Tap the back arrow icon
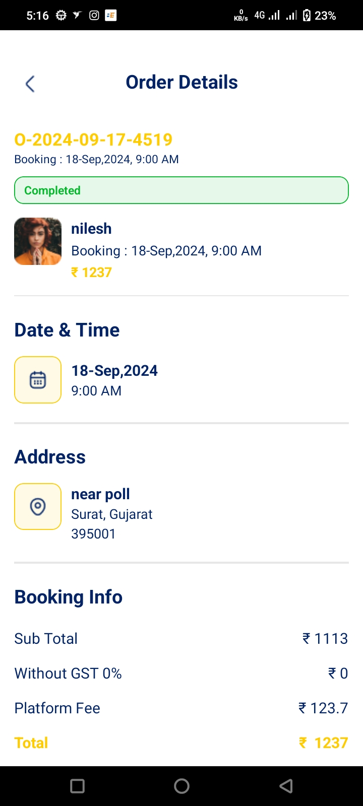The image size is (363, 806). click(30, 84)
